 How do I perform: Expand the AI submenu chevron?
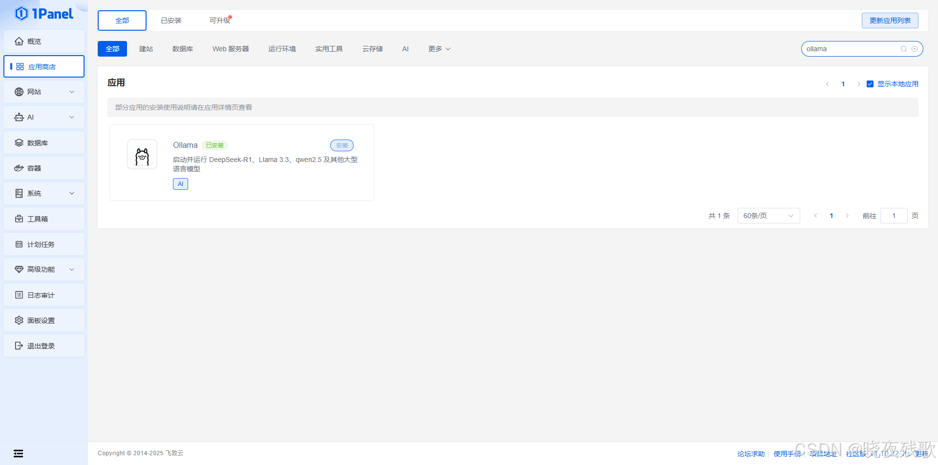[x=72, y=117]
